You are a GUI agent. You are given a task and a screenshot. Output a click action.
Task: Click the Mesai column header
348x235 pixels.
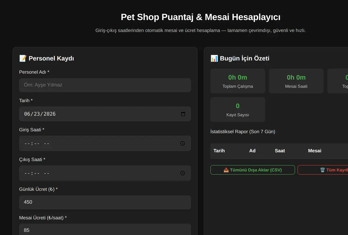tap(315, 151)
